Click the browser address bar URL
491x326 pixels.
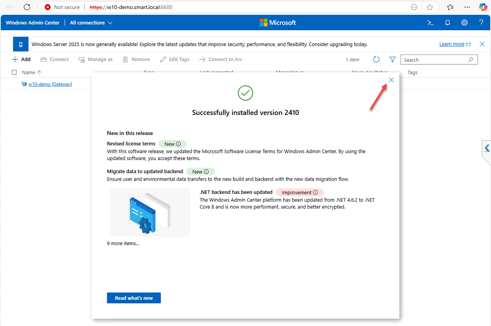tap(131, 7)
